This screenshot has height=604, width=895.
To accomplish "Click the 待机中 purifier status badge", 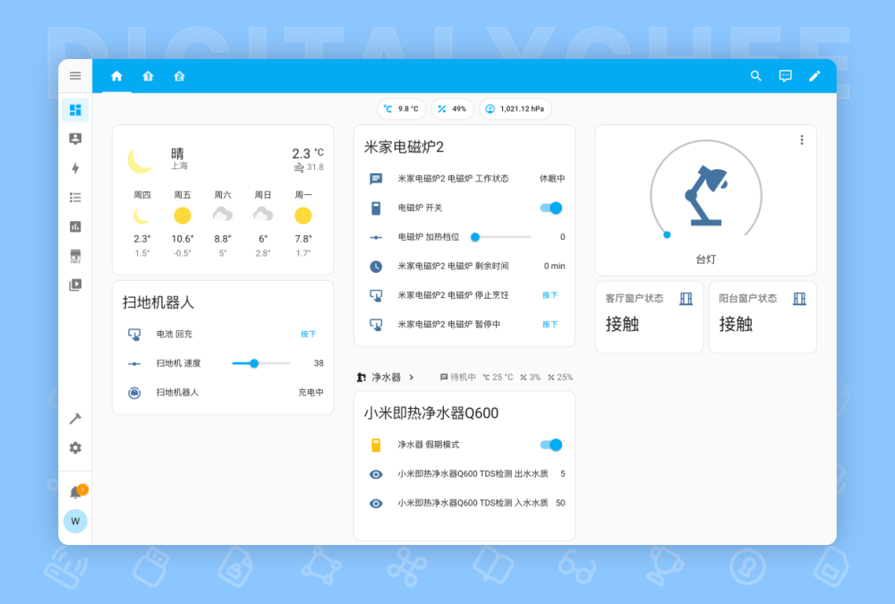I will pos(457,378).
